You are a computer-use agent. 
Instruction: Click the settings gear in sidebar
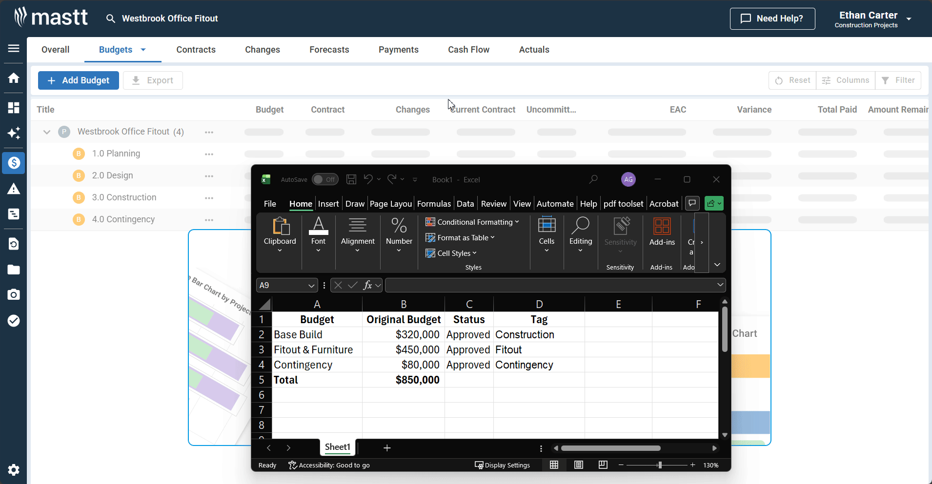coord(14,469)
